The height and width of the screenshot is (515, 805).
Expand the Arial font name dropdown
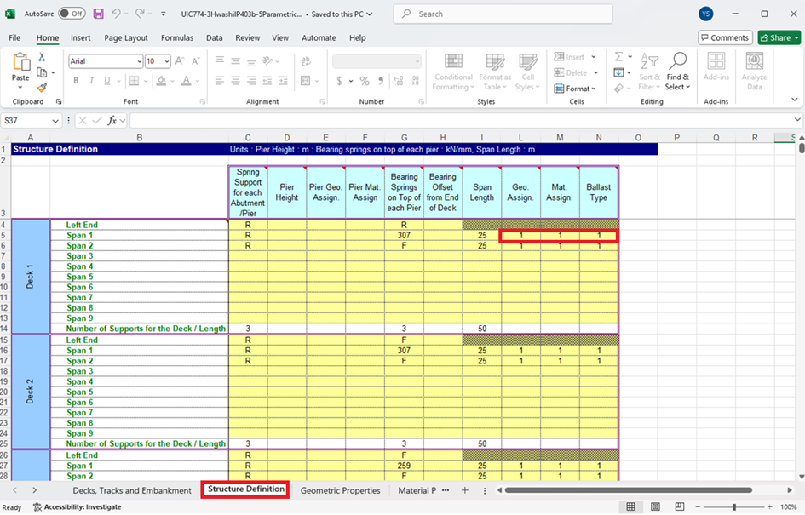coord(138,61)
